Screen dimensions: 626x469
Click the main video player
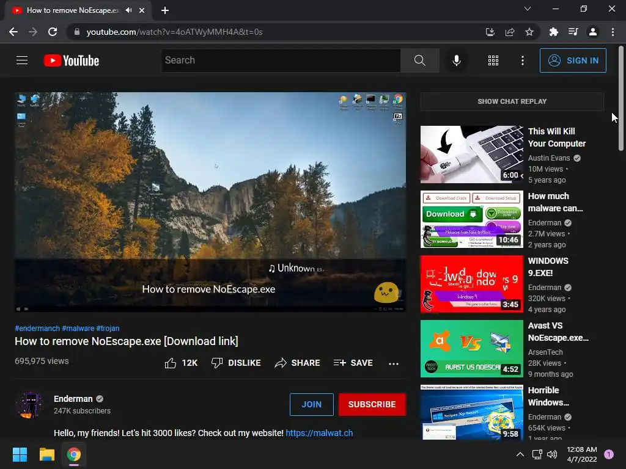(x=210, y=202)
